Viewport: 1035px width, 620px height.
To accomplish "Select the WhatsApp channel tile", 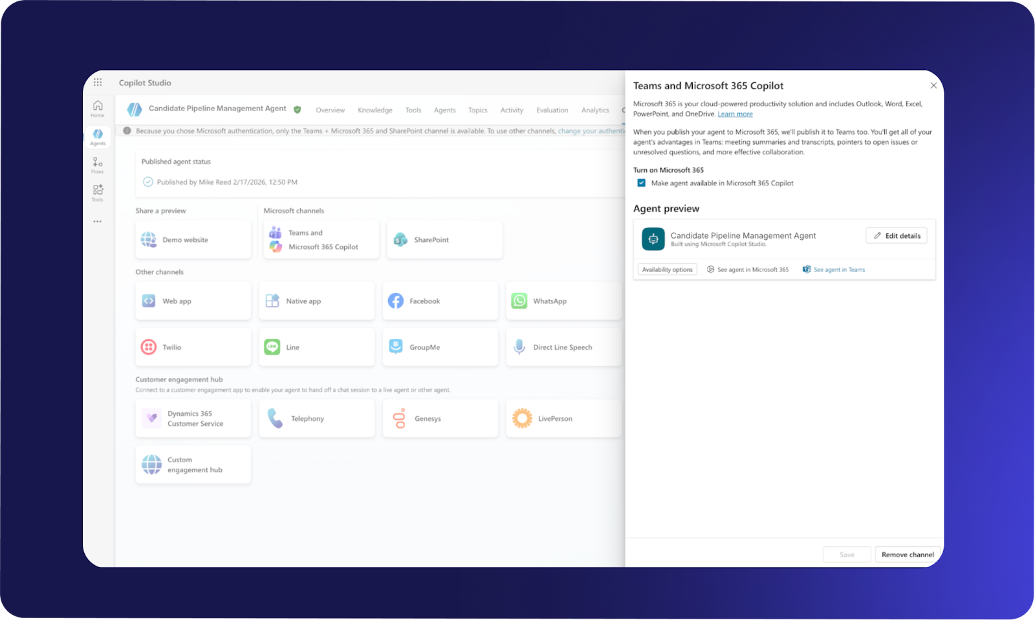I will pyautogui.click(x=563, y=301).
